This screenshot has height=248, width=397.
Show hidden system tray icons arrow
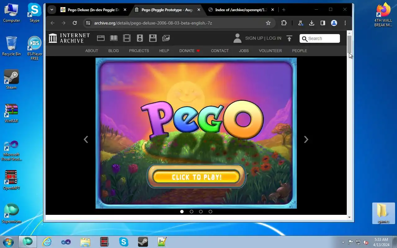pos(343,242)
